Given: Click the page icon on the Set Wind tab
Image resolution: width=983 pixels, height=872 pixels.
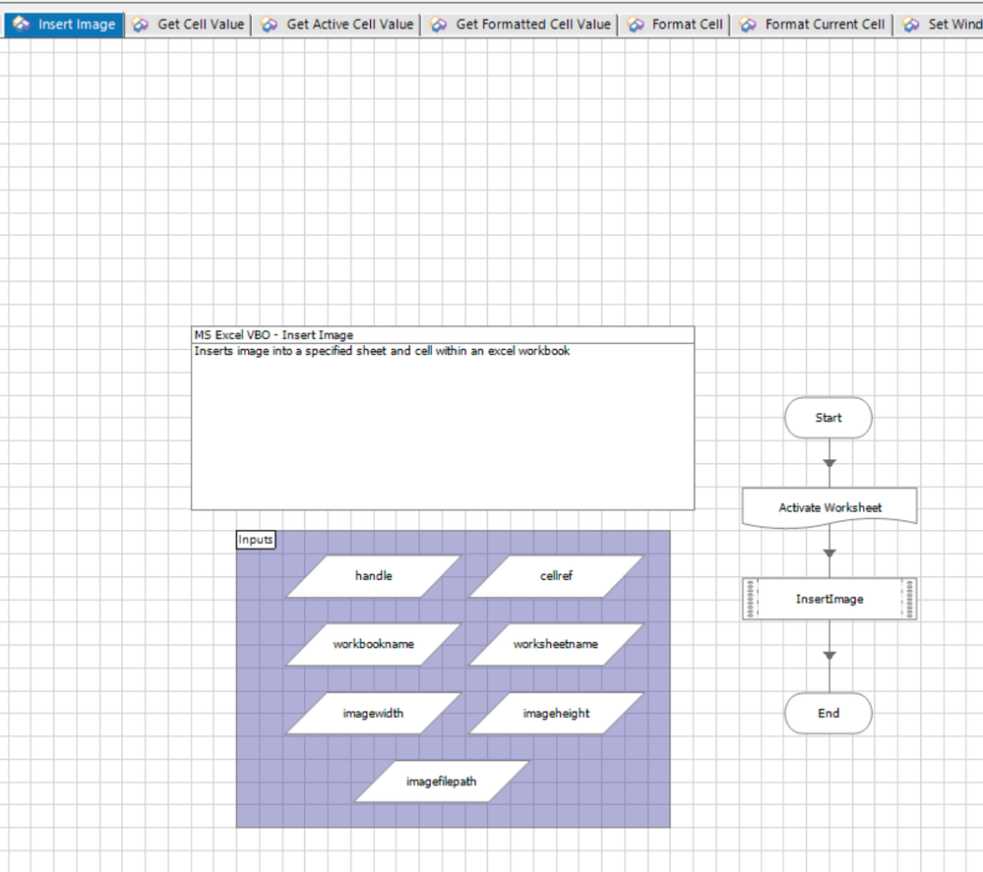Looking at the screenshot, I should [x=912, y=25].
